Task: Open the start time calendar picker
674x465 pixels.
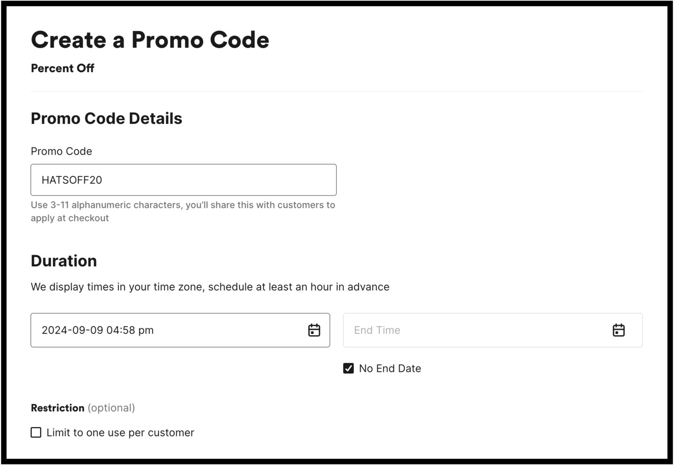Action: pos(314,330)
